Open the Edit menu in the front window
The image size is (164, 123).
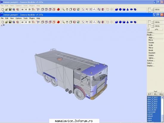(7, 18)
